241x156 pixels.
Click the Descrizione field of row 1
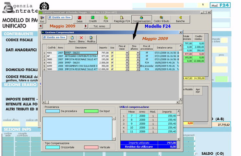pyautogui.click(x=81, y=53)
